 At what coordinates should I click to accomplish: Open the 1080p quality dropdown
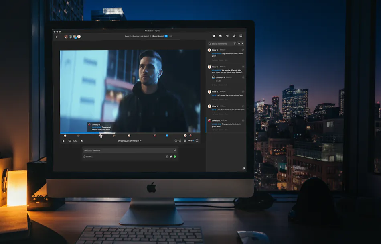190,141
